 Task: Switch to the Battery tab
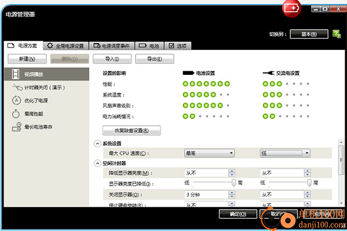149,46
